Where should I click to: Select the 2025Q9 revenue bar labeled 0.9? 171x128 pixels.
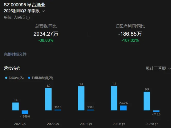coord(147,101)
